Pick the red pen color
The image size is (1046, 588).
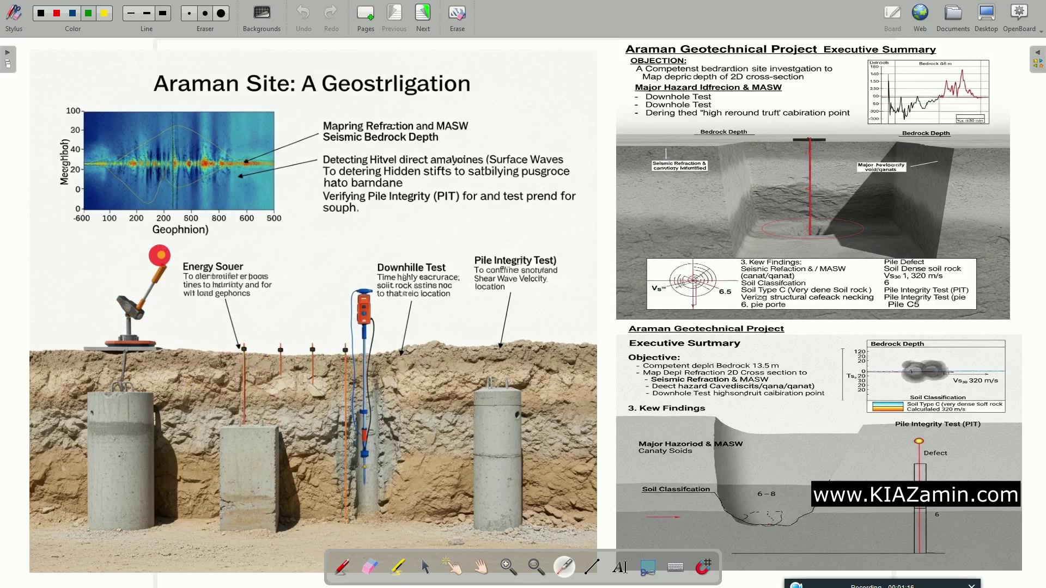pyautogui.click(x=57, y=13)
